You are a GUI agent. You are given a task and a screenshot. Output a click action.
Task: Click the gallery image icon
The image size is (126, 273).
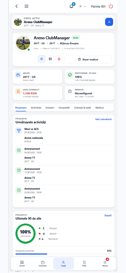pos(50,59)
